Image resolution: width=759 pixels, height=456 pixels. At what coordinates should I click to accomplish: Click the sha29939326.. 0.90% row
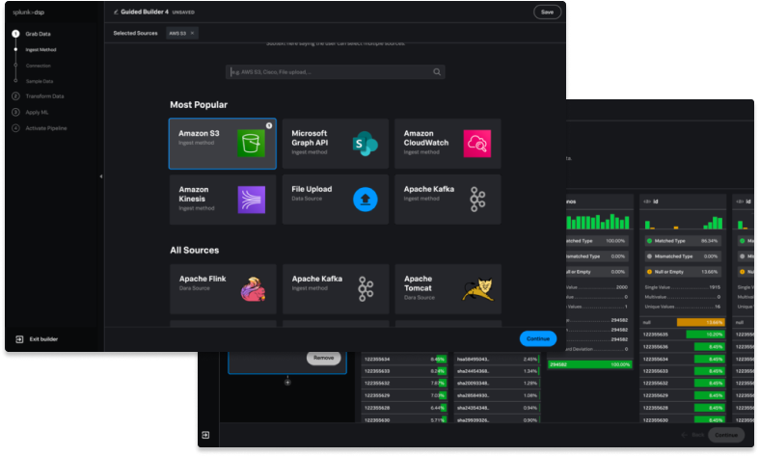coord(497,420)
